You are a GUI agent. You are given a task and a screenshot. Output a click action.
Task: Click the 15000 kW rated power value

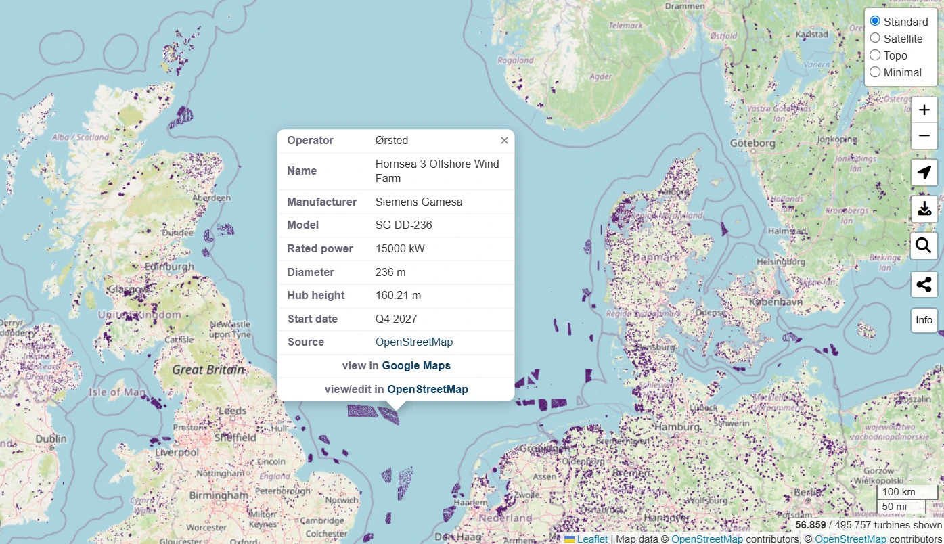(401, 249)
